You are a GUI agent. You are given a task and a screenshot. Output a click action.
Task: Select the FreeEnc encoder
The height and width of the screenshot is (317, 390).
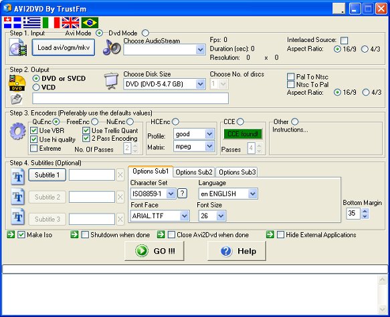94,121
